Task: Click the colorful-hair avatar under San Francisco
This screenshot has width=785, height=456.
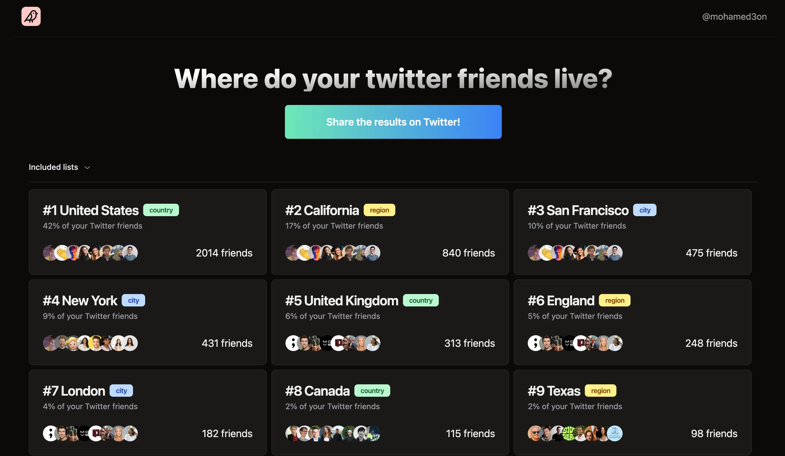Action: (x=558, y=253)
